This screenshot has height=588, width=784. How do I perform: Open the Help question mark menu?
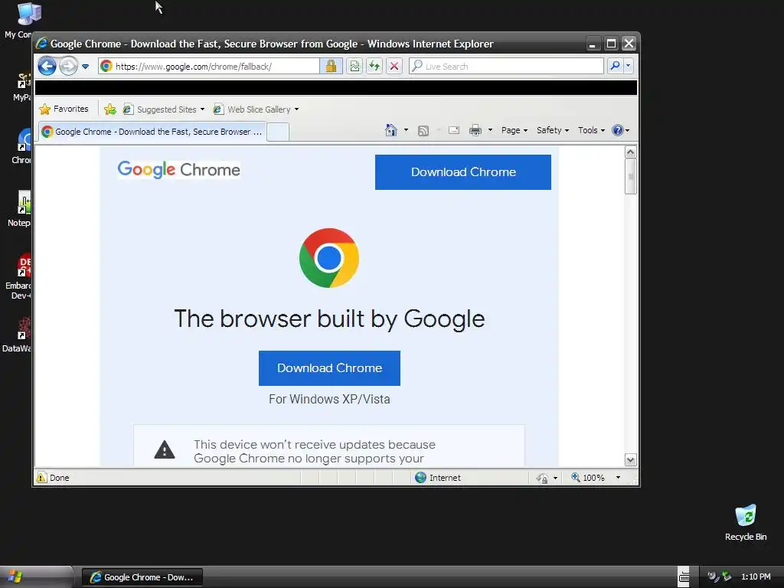tap(620, 130)
